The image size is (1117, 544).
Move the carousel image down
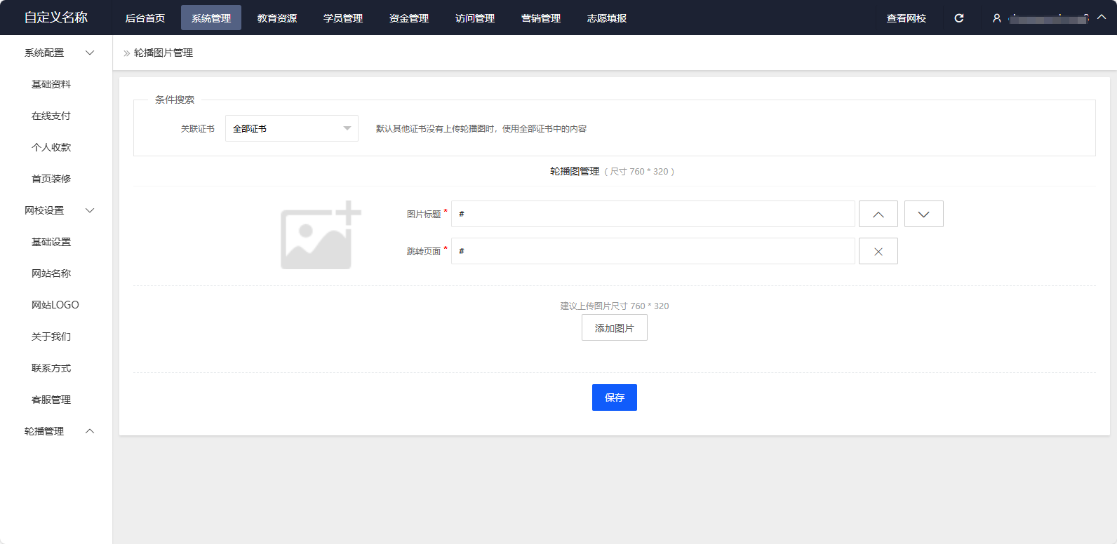(924, 214)
